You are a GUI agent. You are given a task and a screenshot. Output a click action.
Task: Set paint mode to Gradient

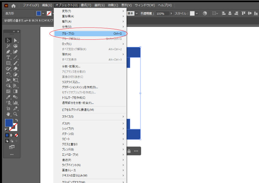pyautogui.click(x=12, y=135)
